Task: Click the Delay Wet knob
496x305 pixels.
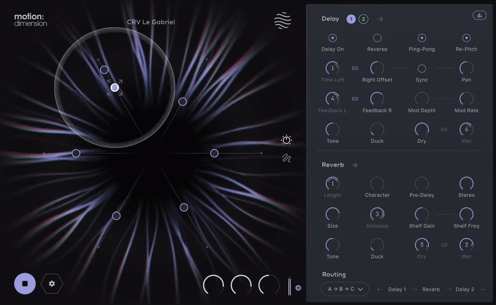Action: [x=466, y=129]
